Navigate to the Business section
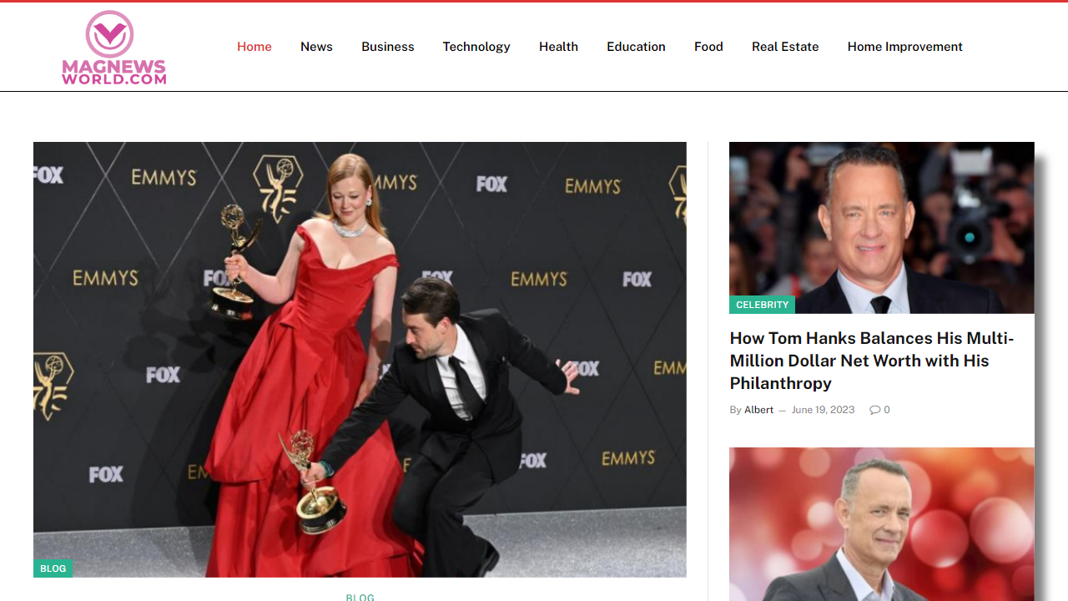Image resolution: width=1068 pixels, height=601 pixels. point(387,47)
